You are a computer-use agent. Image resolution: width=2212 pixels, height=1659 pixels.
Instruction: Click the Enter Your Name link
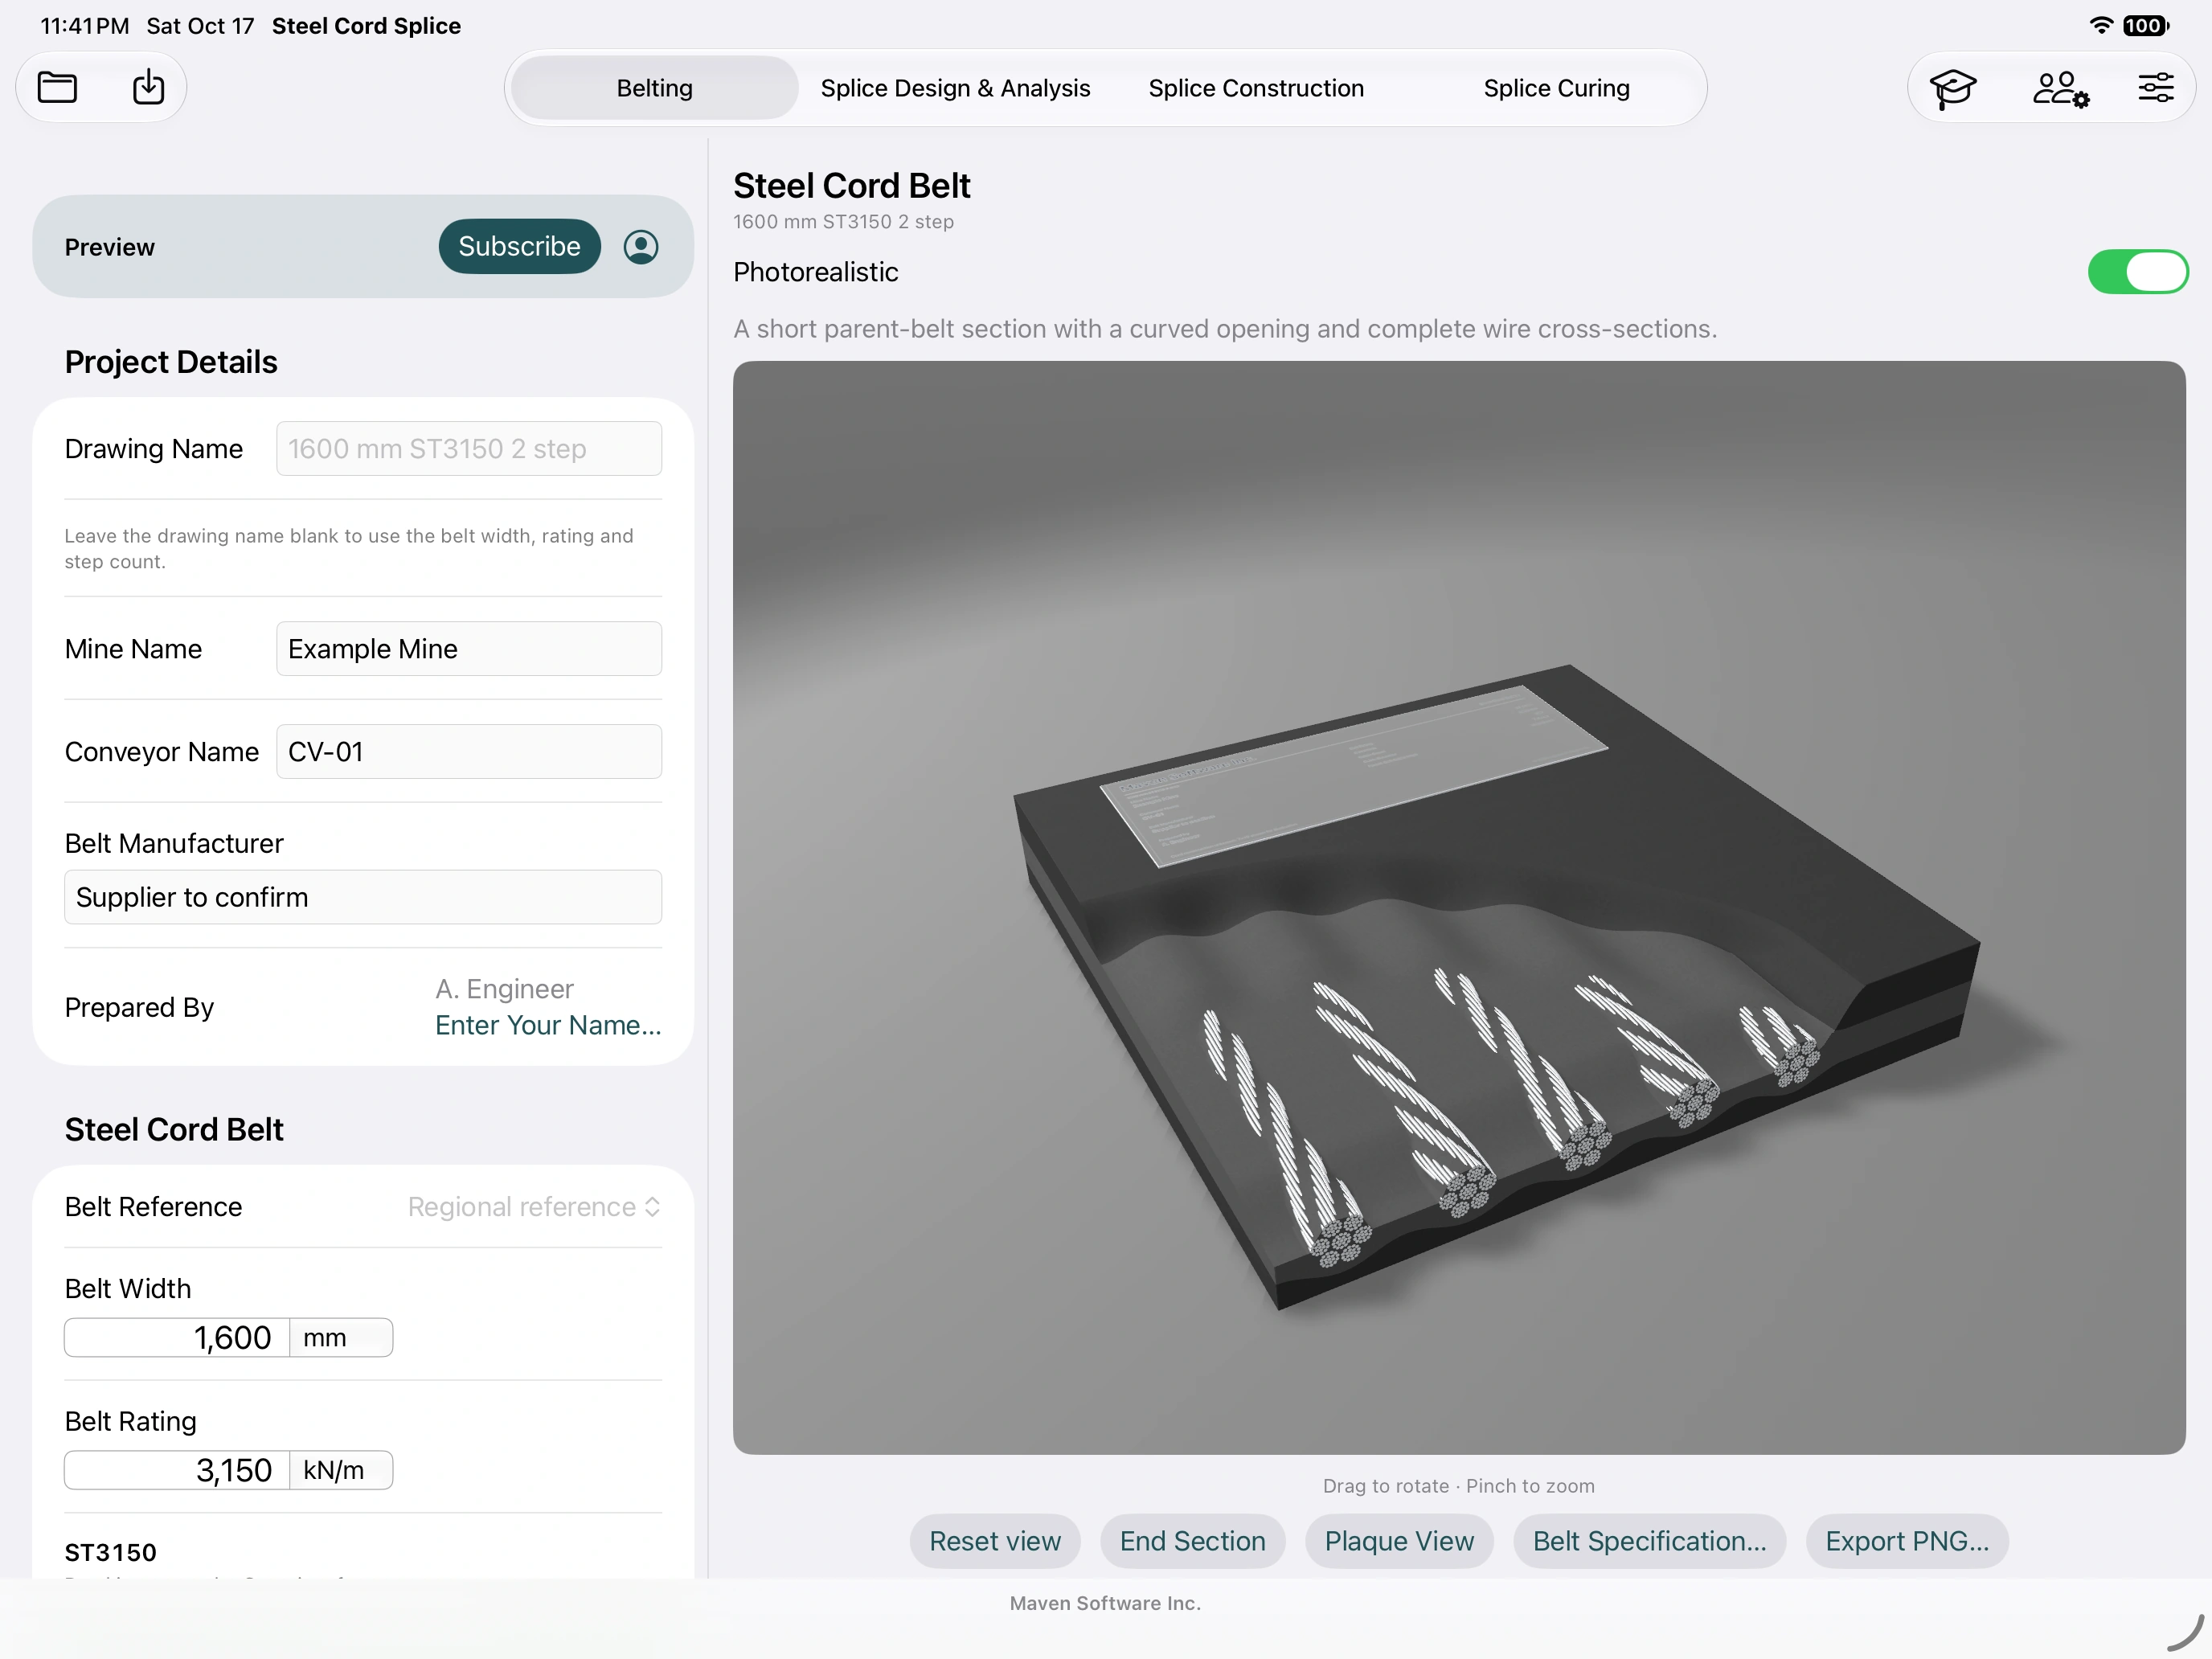(x=548, y=1025)
